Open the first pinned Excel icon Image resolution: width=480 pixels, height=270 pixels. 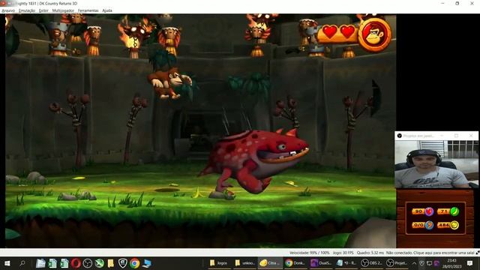52,263
